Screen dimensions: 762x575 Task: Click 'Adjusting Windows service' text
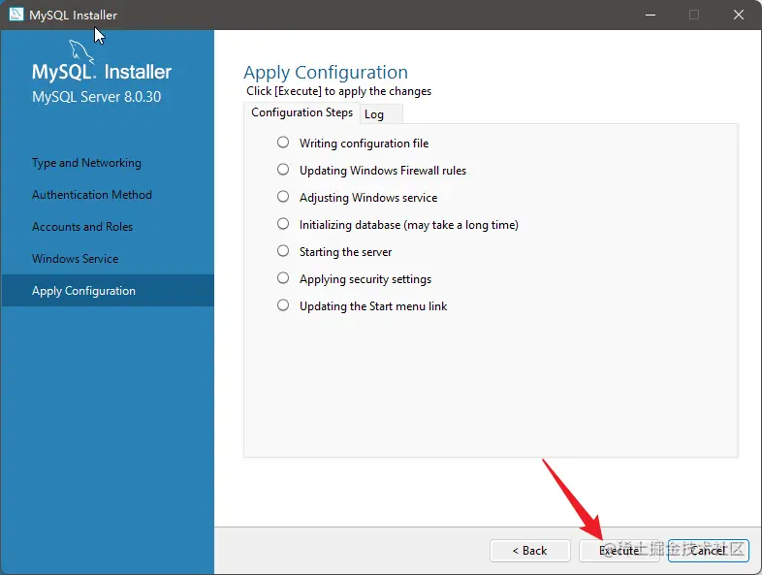pyautogui.click(x=368, y=198)
